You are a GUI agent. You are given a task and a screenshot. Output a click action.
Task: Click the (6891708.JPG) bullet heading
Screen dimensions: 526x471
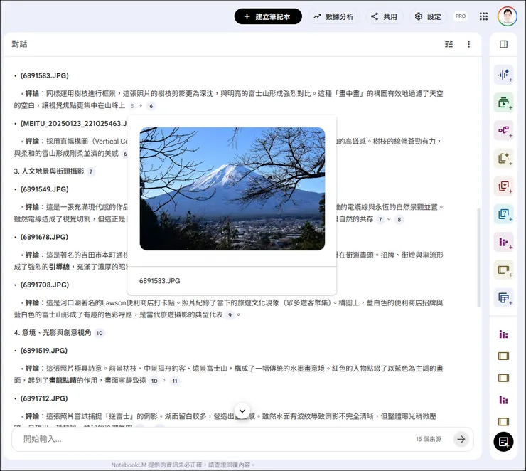(x=44, y=285)
